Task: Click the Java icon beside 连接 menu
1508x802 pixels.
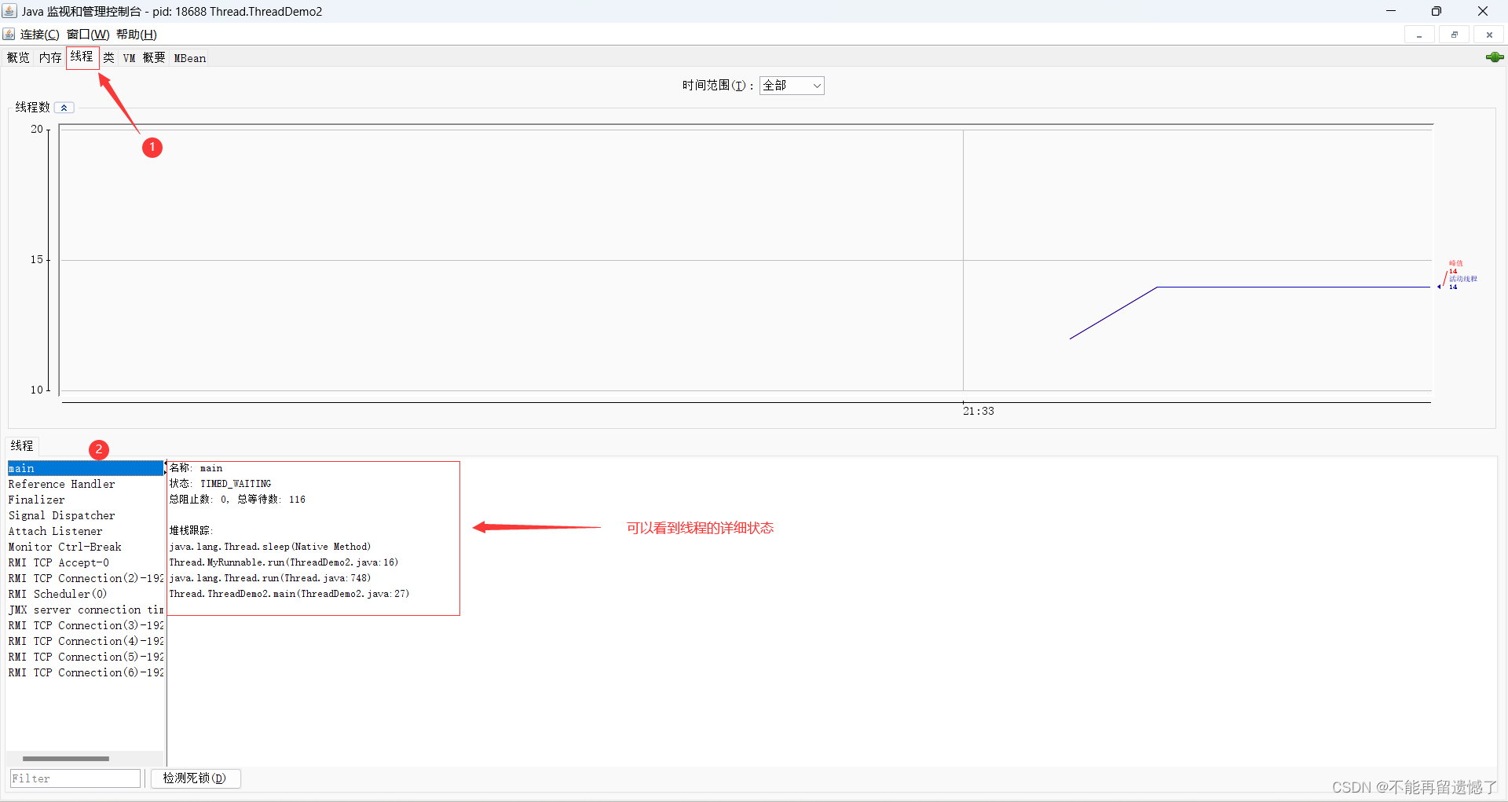Action: click(9, 35)
